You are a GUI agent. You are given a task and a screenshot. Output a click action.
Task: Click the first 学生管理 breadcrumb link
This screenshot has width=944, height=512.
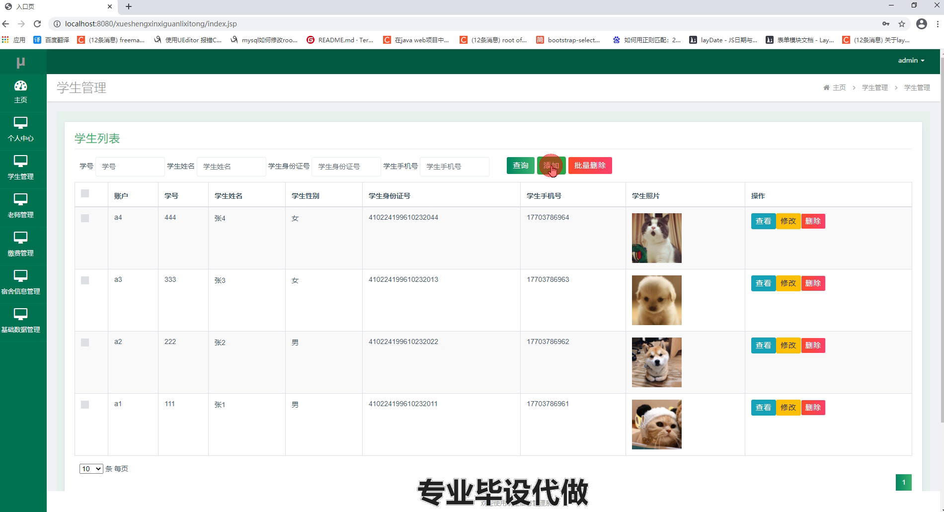click(x=875, y=87)
